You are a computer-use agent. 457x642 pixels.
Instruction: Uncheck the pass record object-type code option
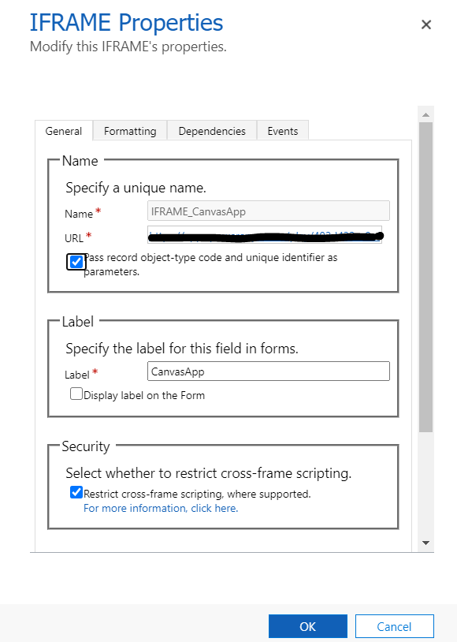[x=76, y=261]
